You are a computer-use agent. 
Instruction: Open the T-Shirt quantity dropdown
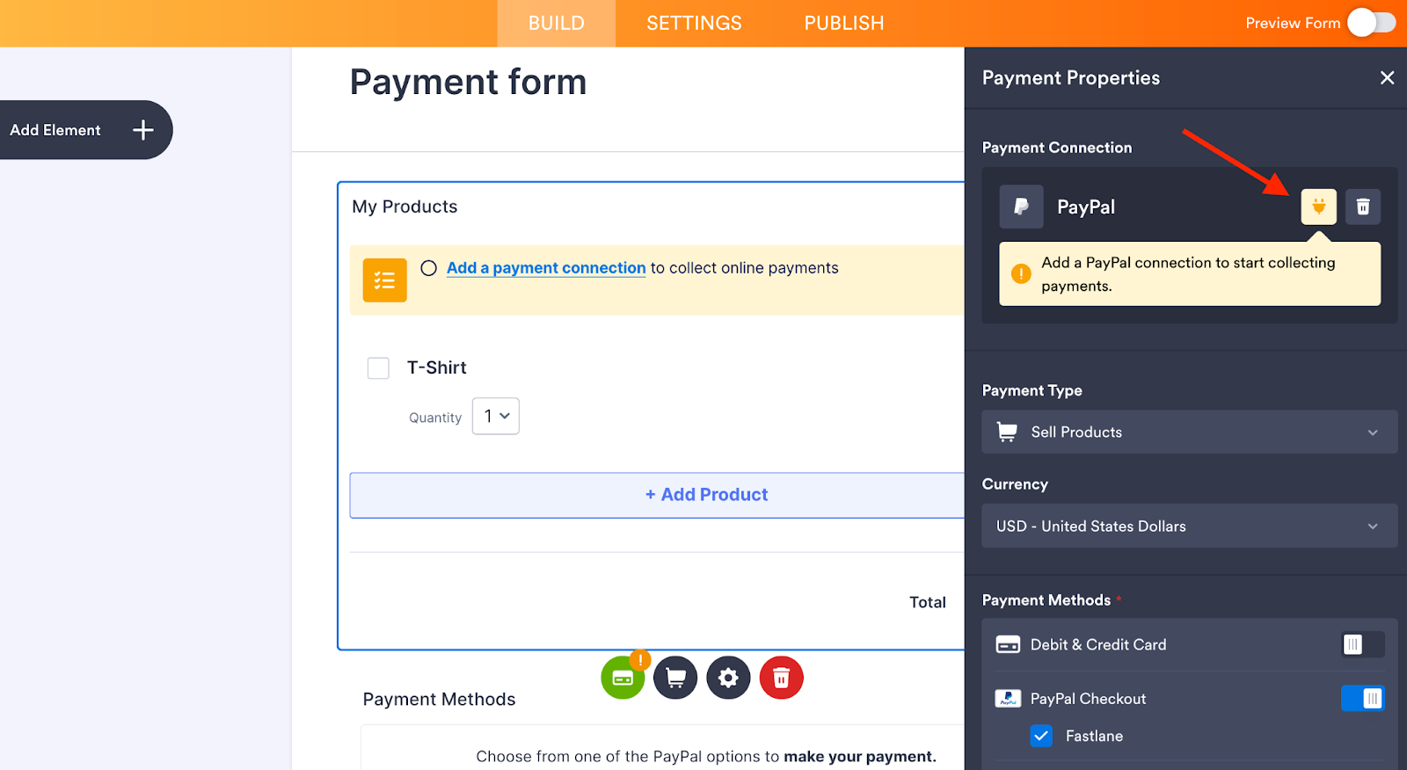click(x=495, y=416)
